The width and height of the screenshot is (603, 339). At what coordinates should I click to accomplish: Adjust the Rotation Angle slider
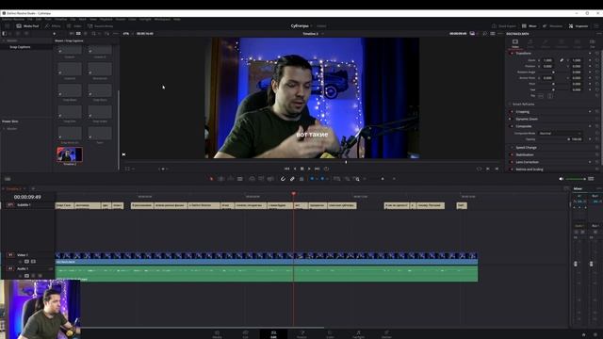[553, 72]
